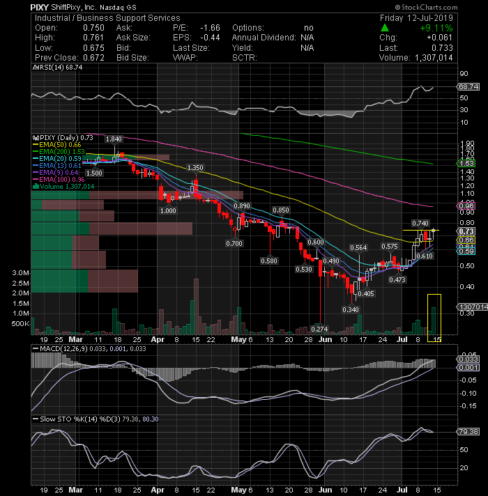Click the green 1.53 axis tag

tap(466, 164)
